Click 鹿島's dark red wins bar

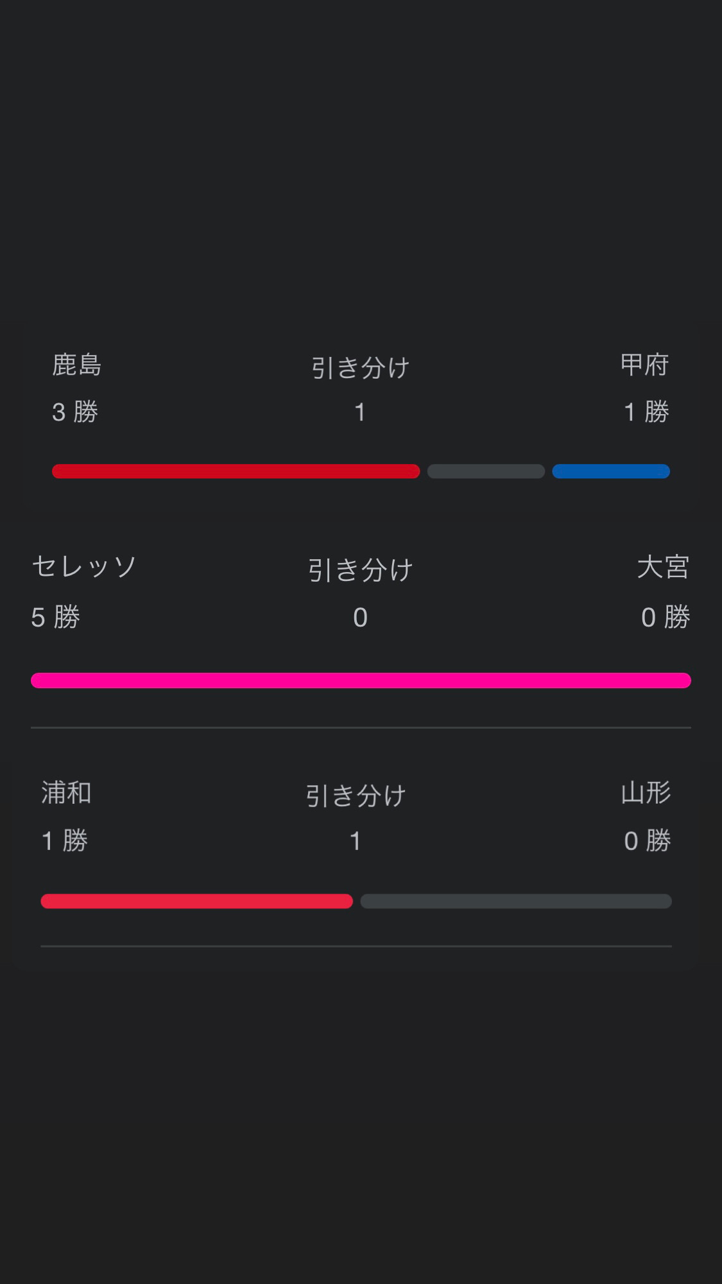pos(236,471)
